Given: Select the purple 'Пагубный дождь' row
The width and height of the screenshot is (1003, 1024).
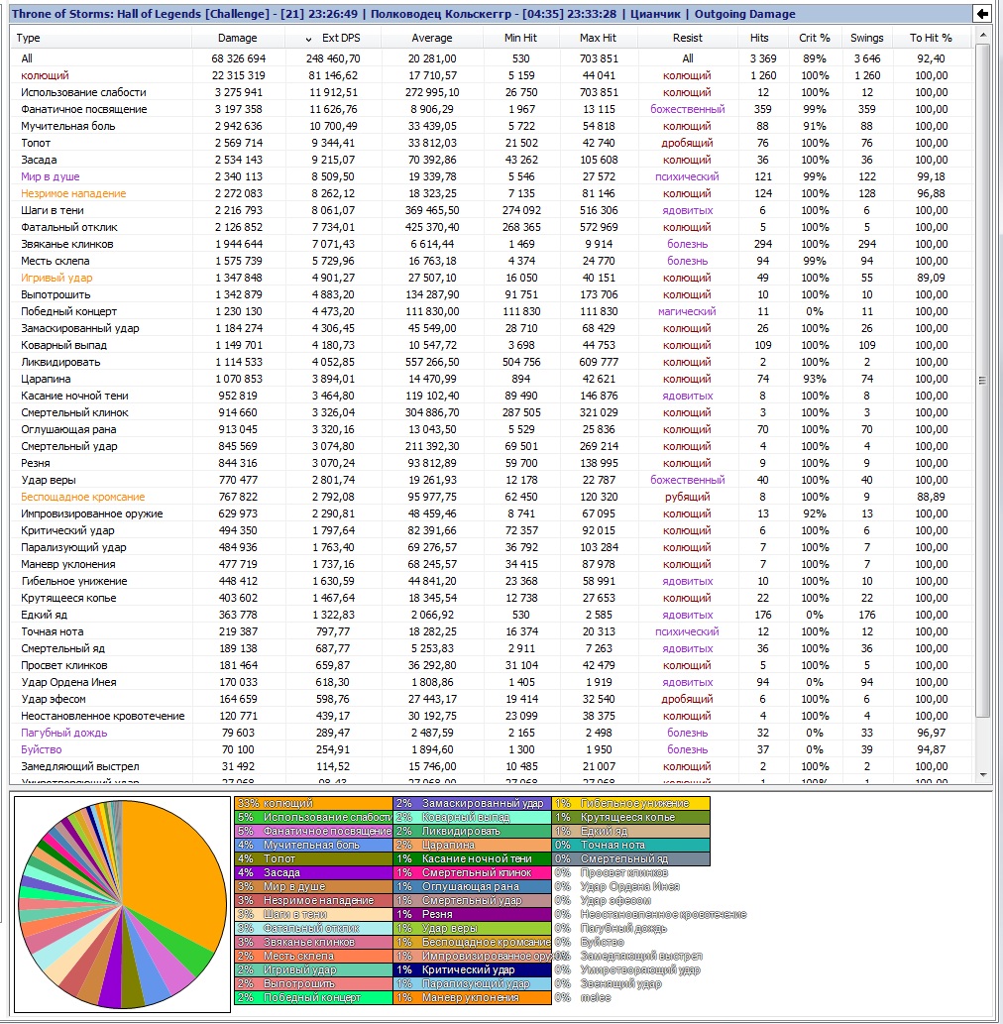Looking at the screenshot, I should tap(493, 733).
